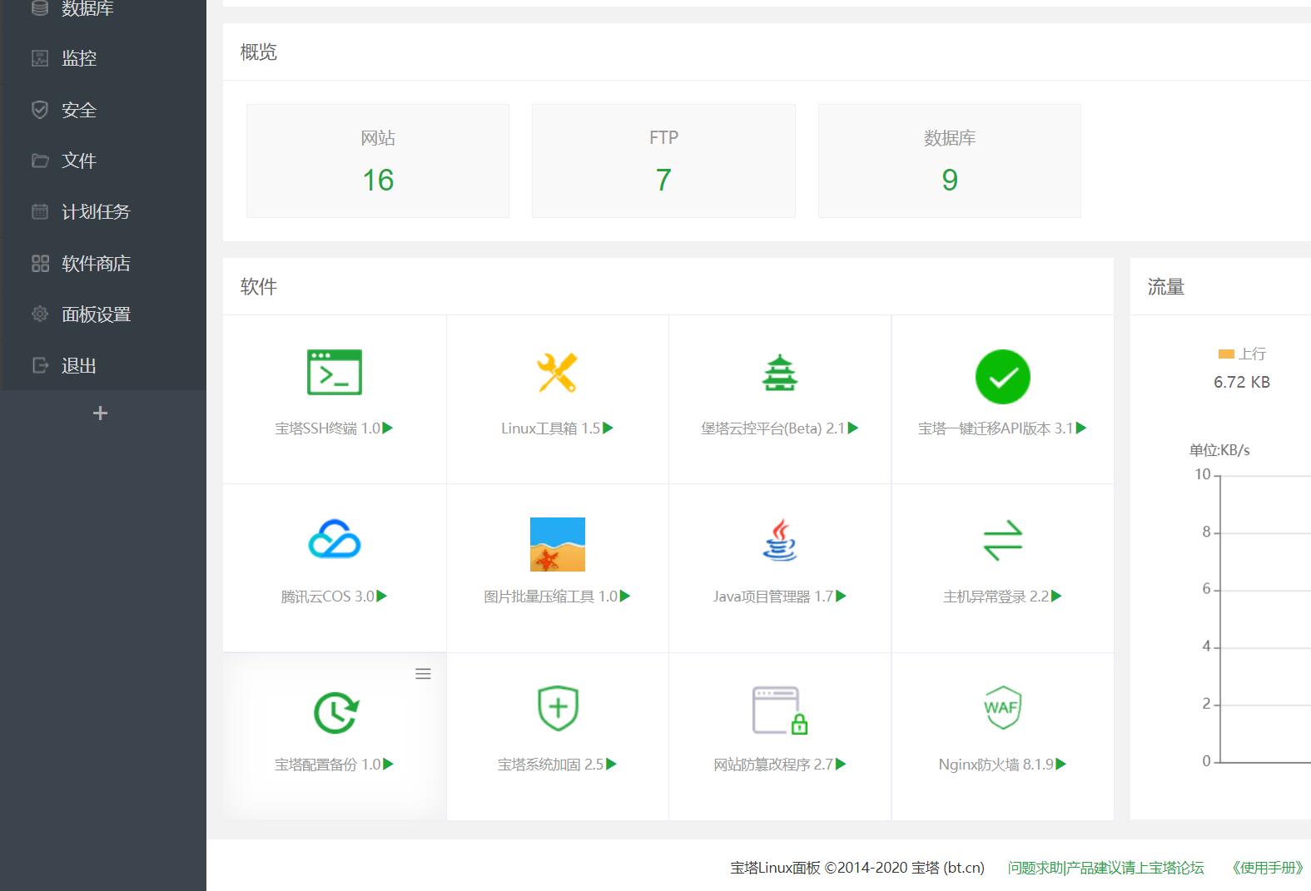
Task: Click the 宝塔配置备份 clock icon
Action: (335, 712)
